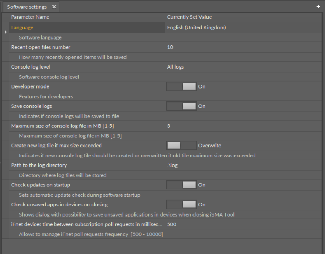The image size is (325, 254).
Task: Click the row selector arrow beside Language
Action: point(6,31)
